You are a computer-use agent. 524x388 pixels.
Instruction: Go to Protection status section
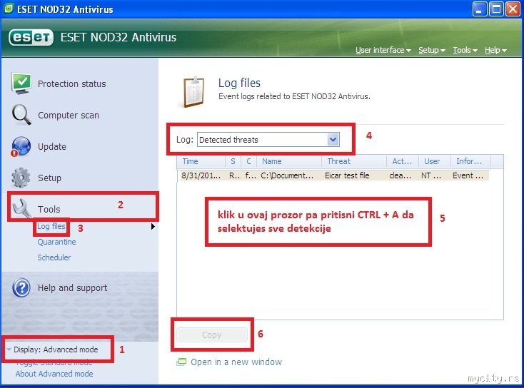coord(72,84)
